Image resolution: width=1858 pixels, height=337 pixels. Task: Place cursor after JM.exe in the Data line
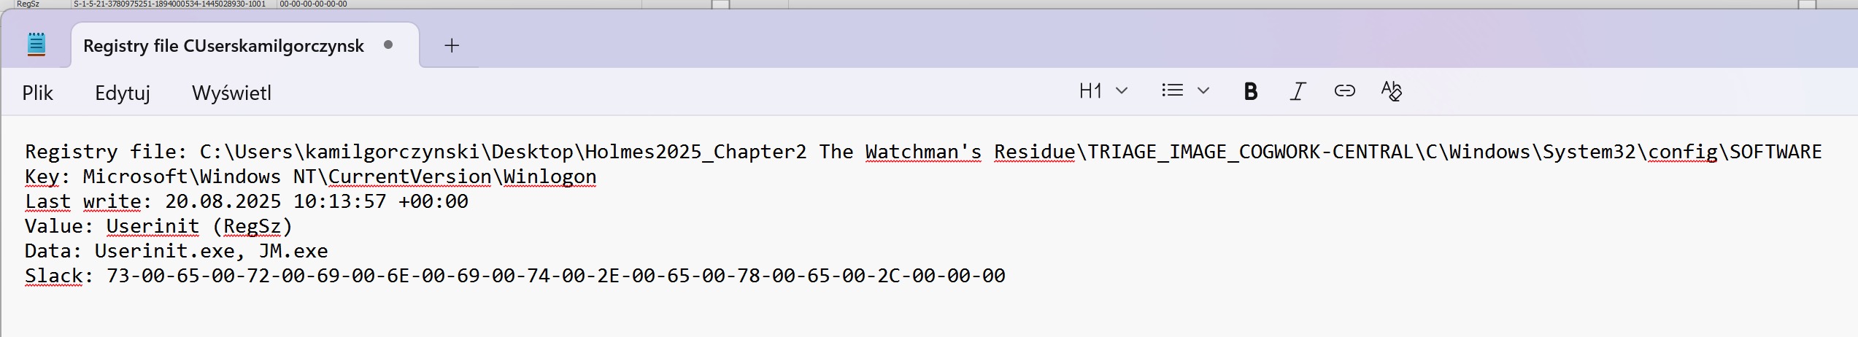[329, 251]
